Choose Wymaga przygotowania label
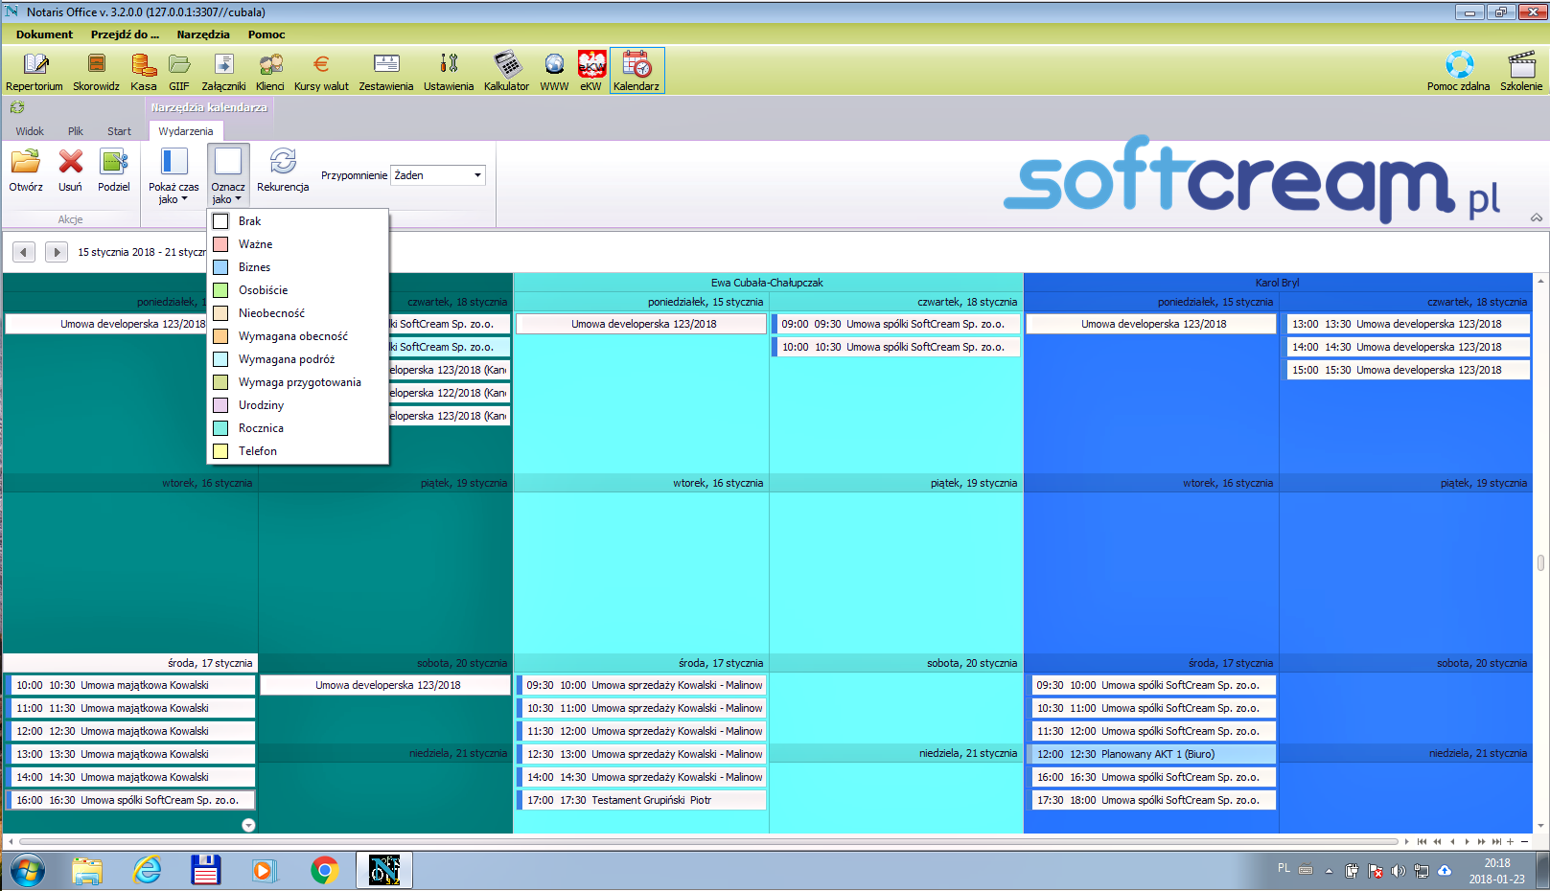Screen dimensions: 1550x891 [298, 382]
